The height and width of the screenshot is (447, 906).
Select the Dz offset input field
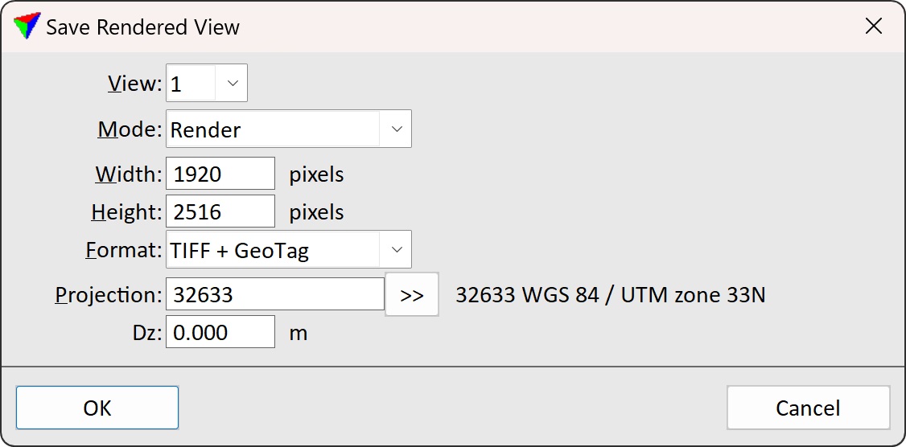click(x=220, y=332)
